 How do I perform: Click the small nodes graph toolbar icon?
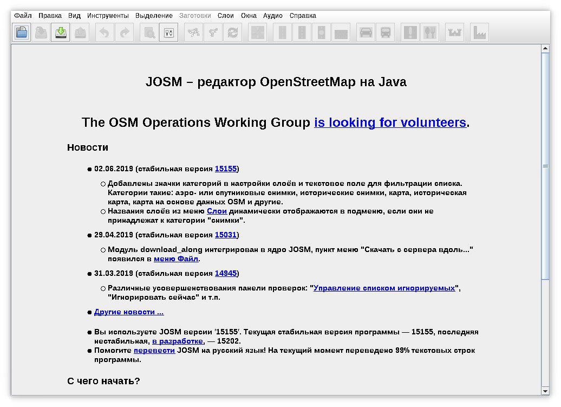213,33
